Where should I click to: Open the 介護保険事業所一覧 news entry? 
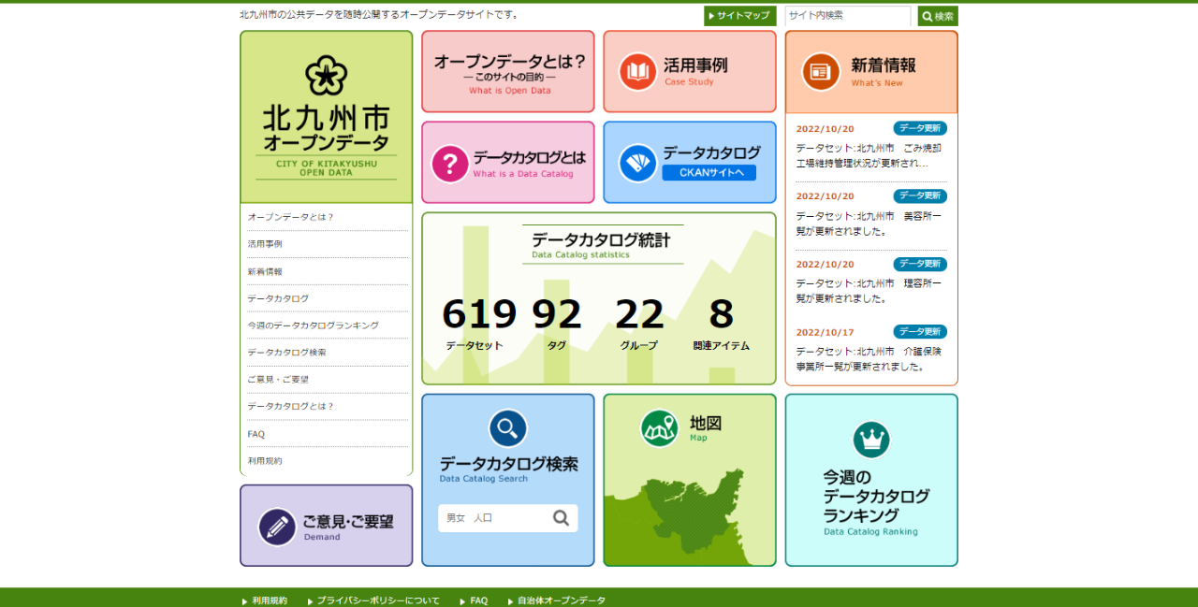pyautogui.click(x=869, y=359)
